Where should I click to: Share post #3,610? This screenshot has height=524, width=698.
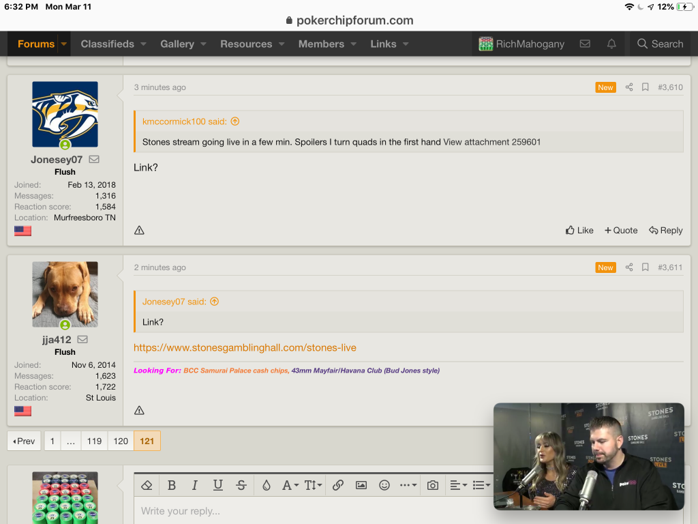629,87
